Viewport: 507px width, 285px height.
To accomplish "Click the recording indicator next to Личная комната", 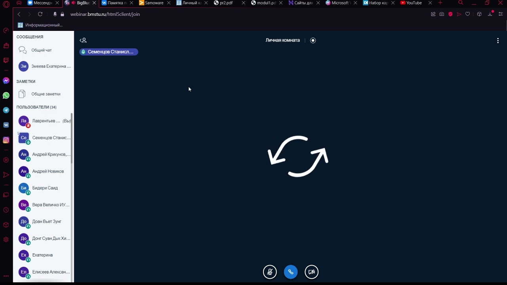I will (313, 40).
